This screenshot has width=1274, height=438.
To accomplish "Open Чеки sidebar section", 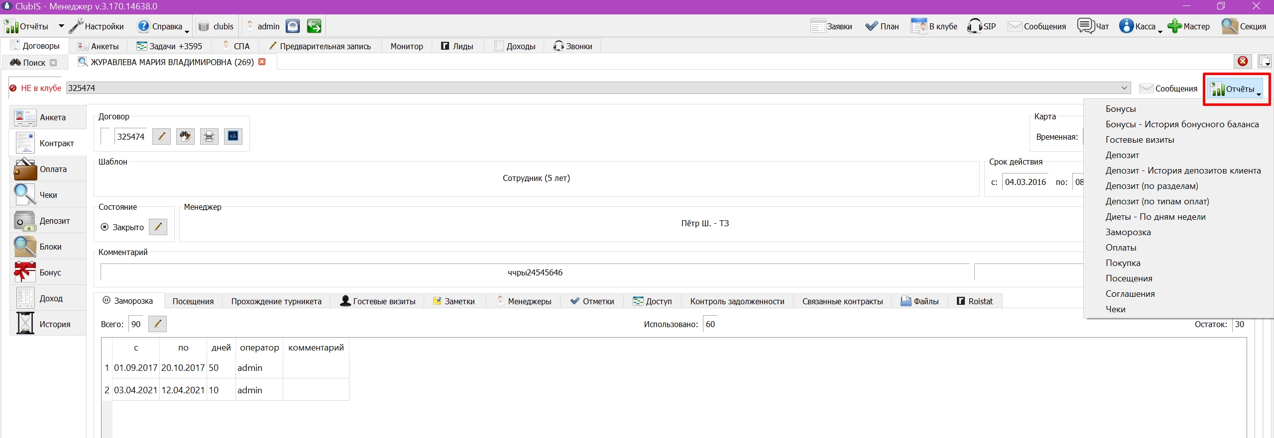I will 48,195.
